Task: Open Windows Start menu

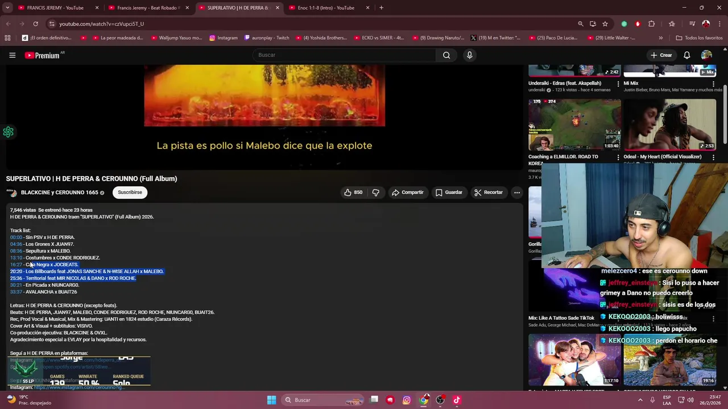Action: tap(271, 400)
